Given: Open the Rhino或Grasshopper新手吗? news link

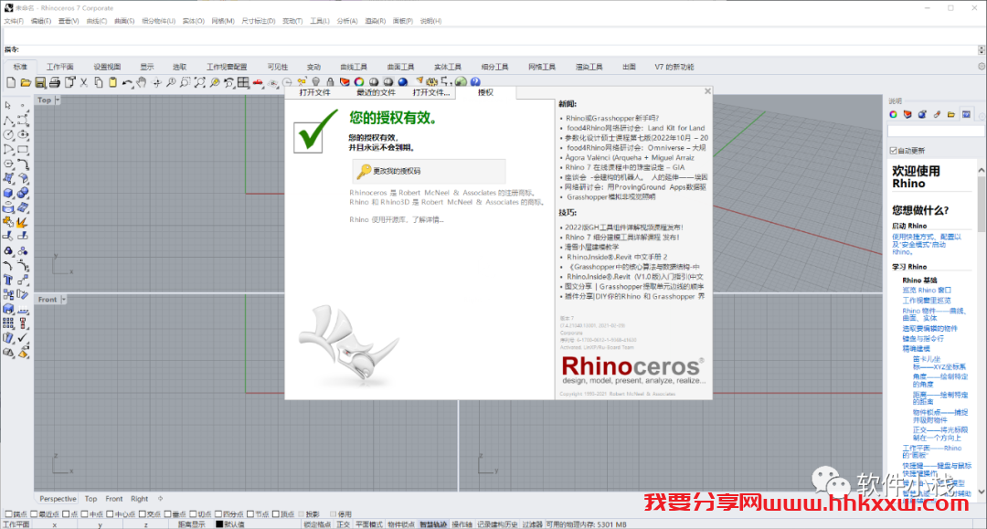Looking at the screenshot, I should (611, 118).
